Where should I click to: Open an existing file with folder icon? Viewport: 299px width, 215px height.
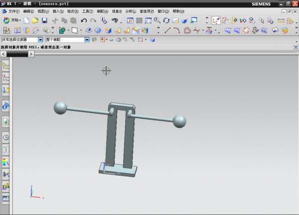tap(35, 20)
